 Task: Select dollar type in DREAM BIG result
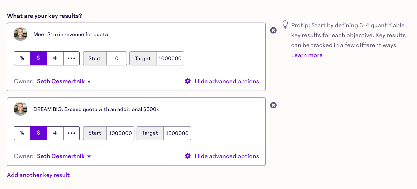(38, 133)
